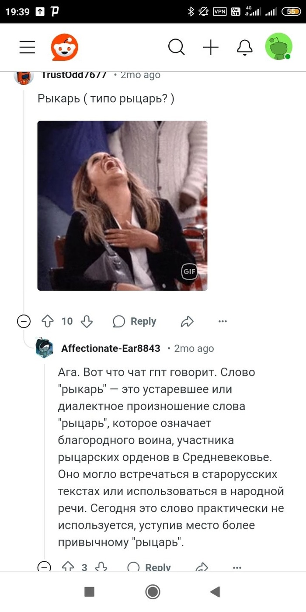The width and height of the screenshot is (306, 612).
Task: Open more options on Affectionate-Ear8843 comment
Action: click(237, 567)
